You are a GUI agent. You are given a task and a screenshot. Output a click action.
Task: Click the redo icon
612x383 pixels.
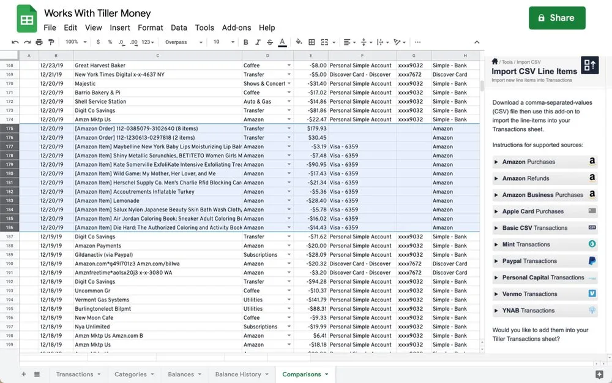tap(27, 42)
